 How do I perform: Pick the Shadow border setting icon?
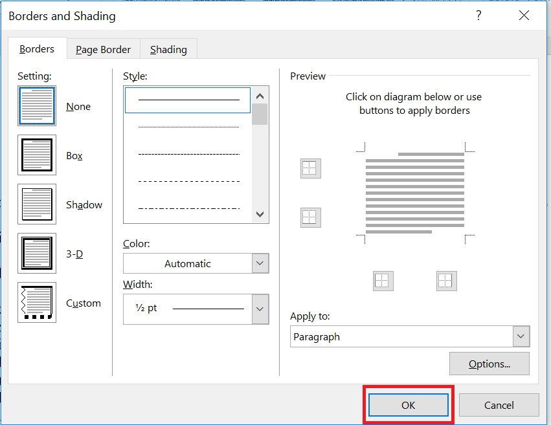tap(37, 204)
